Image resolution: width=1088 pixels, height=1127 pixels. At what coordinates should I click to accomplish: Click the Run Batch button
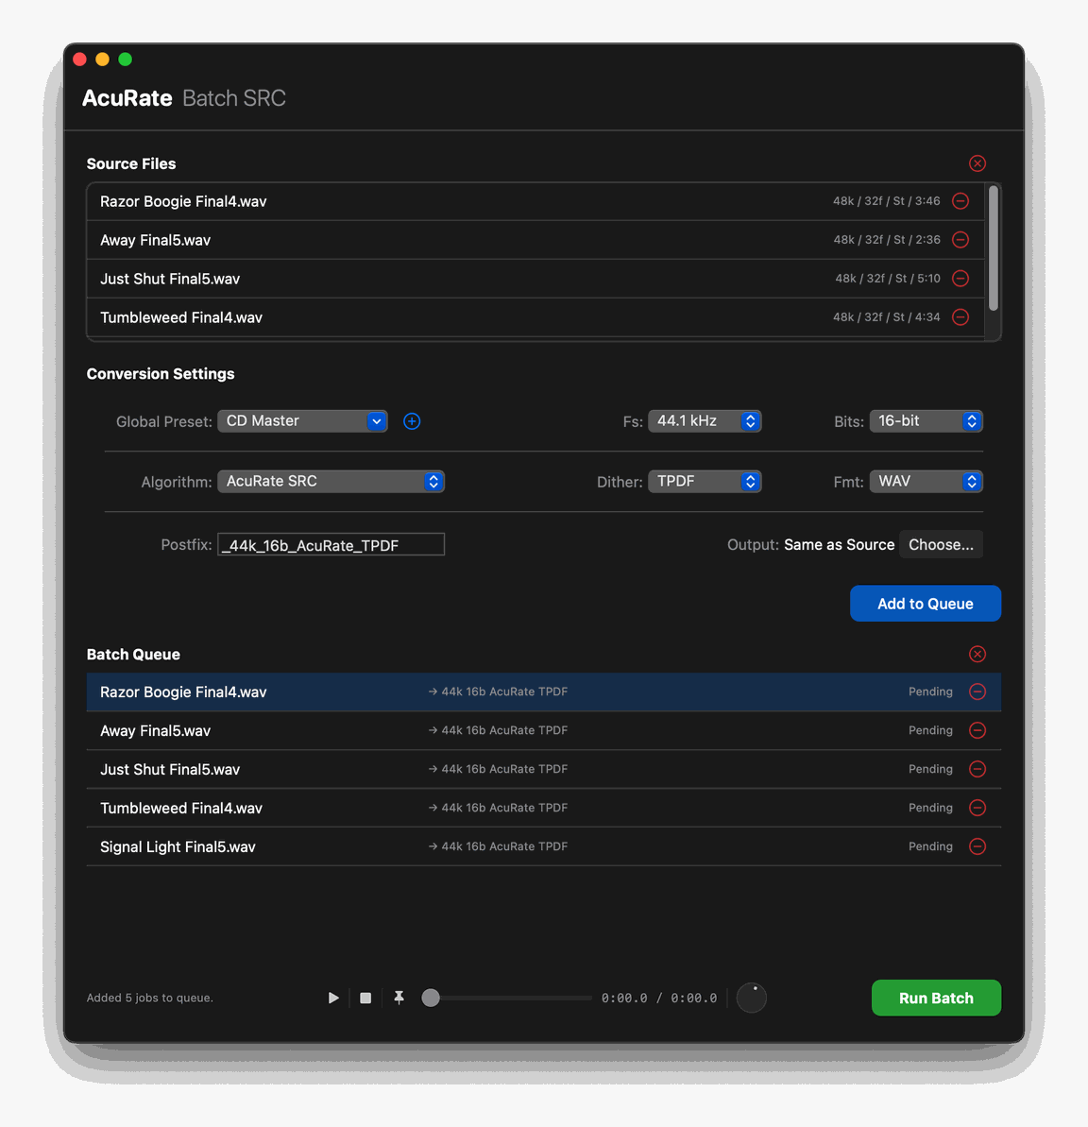[x=936, y=998]
